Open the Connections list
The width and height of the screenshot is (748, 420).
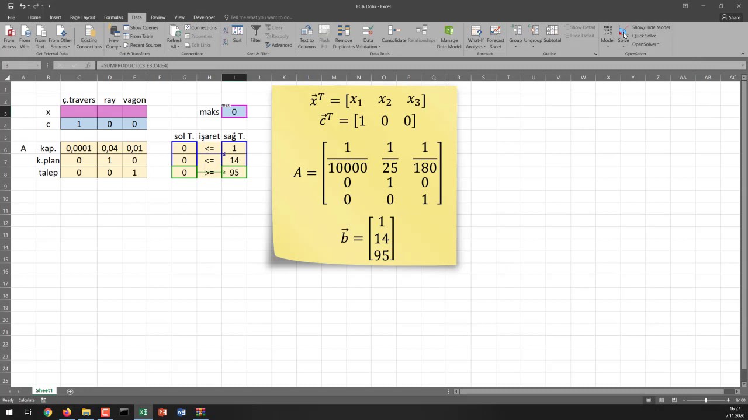click(200, 27)
